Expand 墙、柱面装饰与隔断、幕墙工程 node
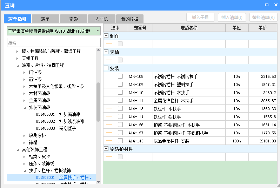 17,52
